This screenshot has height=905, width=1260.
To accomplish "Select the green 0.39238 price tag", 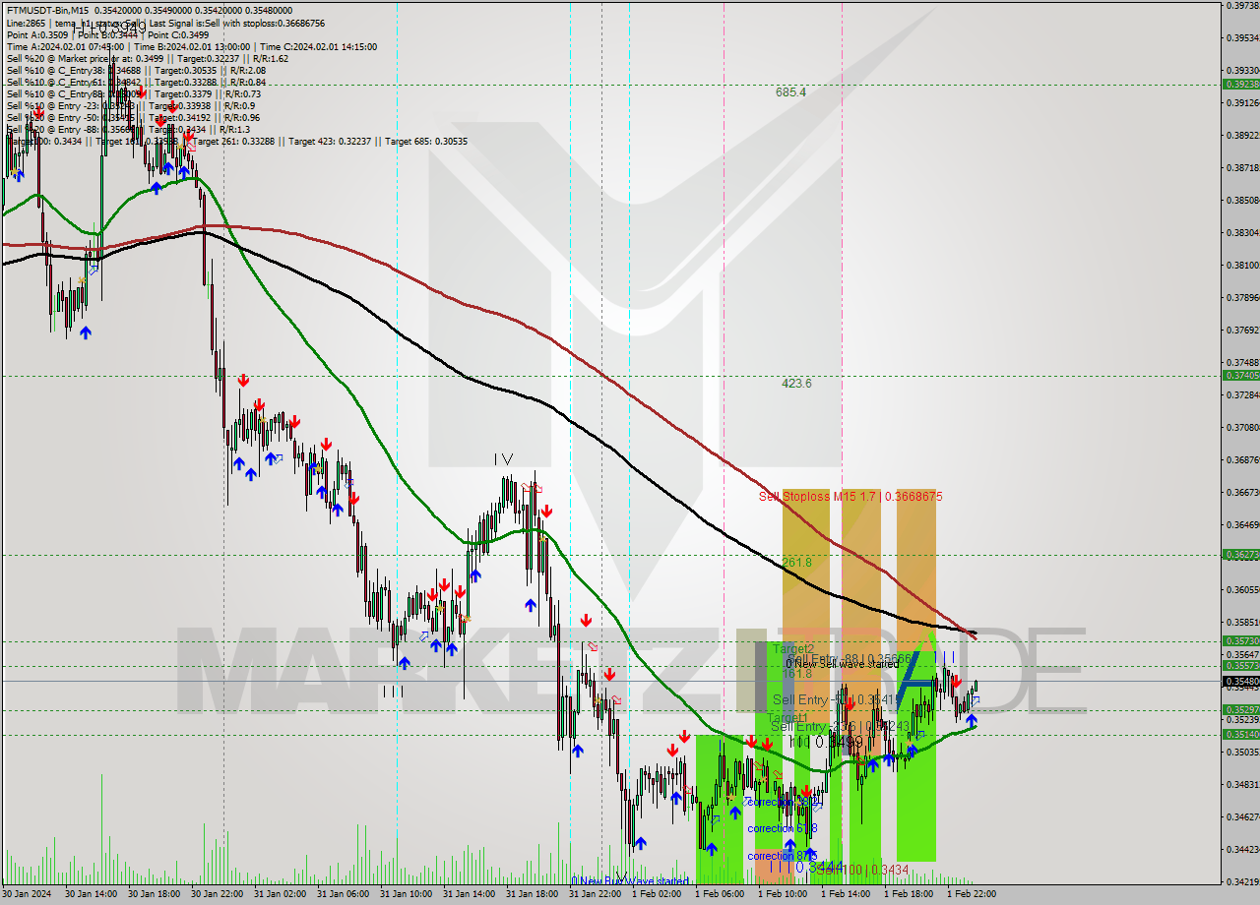I will click(x=1239, y=84).
